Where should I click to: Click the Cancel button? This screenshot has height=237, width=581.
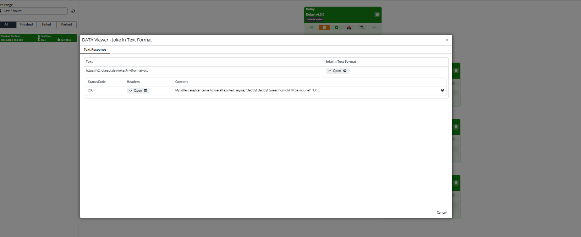442,213
